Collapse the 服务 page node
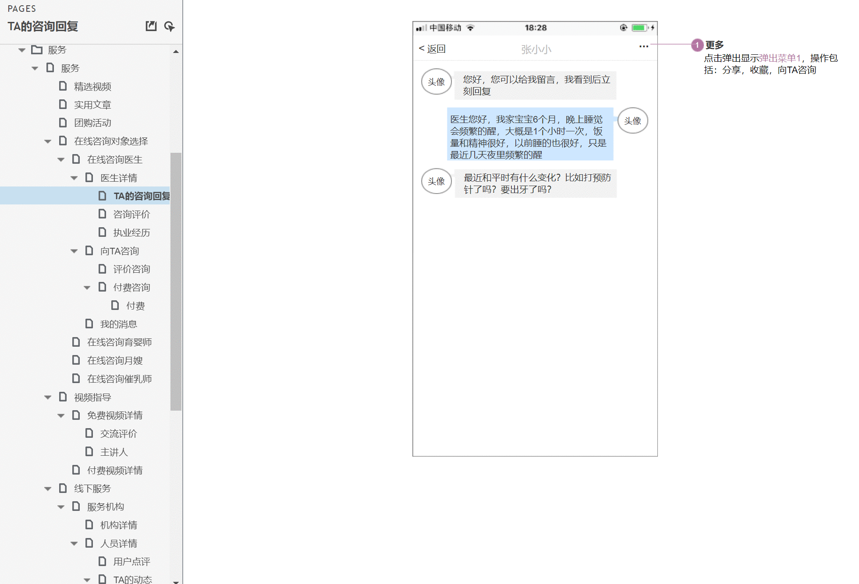 pyautogui.click(x=35, y=68)
